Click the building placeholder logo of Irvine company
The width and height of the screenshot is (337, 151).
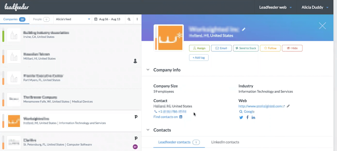14,35
